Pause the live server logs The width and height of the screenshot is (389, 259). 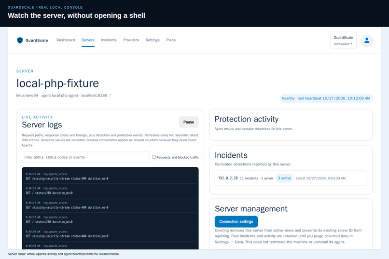[x=189, y=122]
